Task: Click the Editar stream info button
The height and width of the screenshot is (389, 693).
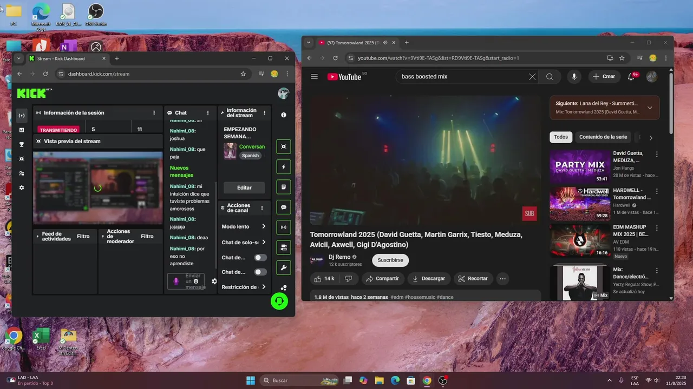Action: [x=244, y=187]
